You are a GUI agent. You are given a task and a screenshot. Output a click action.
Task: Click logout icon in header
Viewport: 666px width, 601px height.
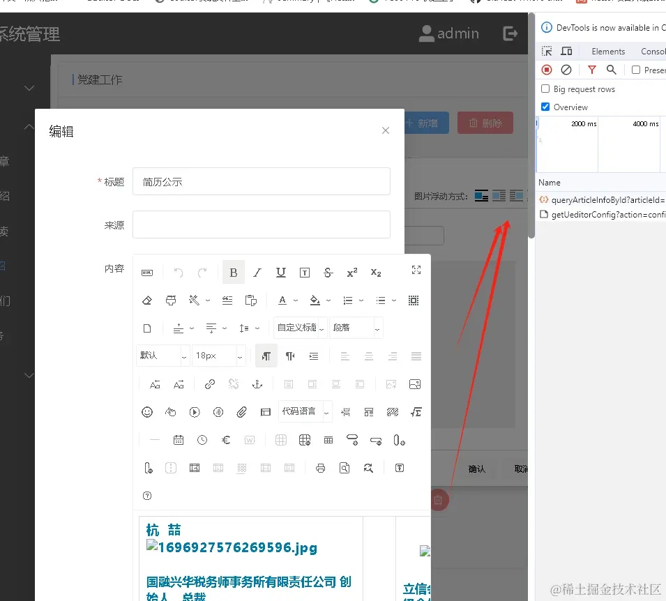point(510,33)
